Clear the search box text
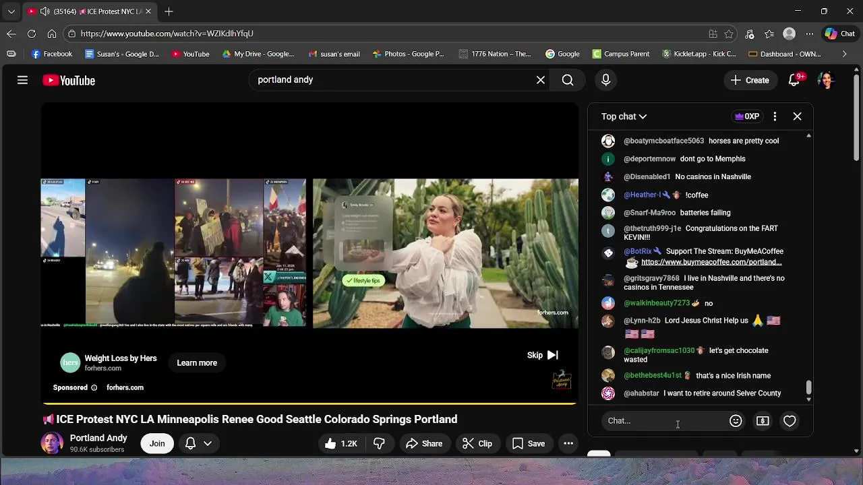Image resolution: width=863 pixels, height=485 pixels. click(541, 80)
